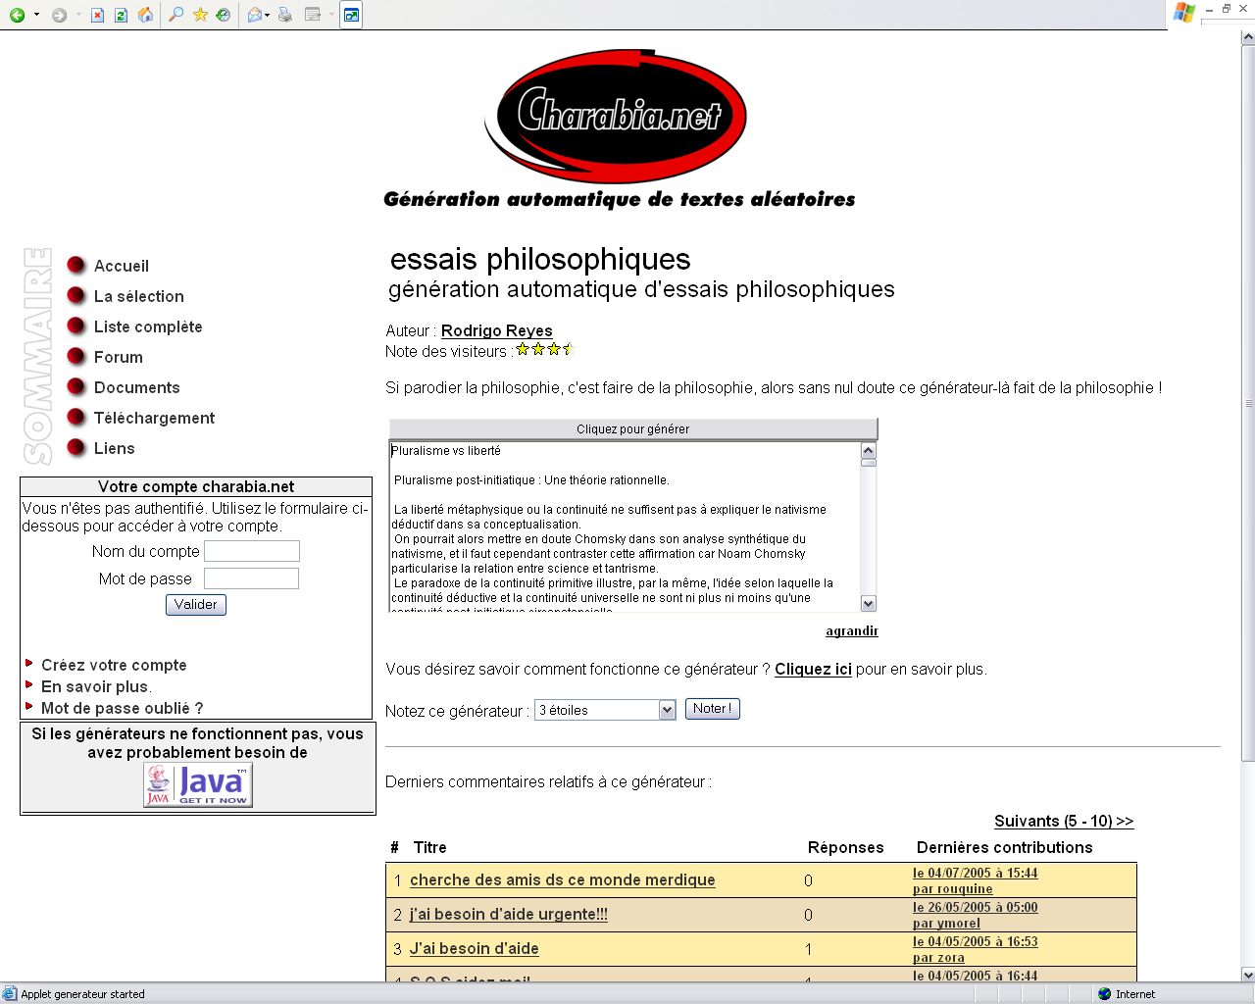Open La sélection menu item

point(139,296)
